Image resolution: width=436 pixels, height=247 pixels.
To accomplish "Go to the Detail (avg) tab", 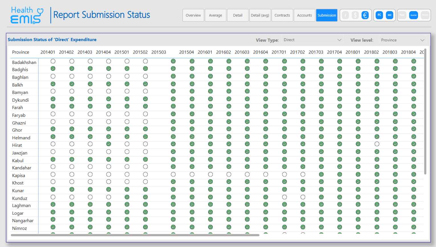I will click(x=260, y=15).
